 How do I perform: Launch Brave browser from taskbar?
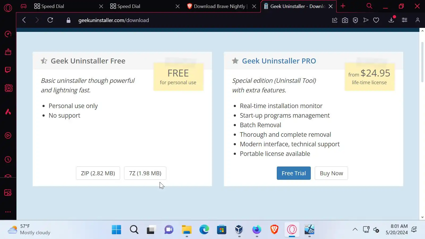(x=274, y=229)
